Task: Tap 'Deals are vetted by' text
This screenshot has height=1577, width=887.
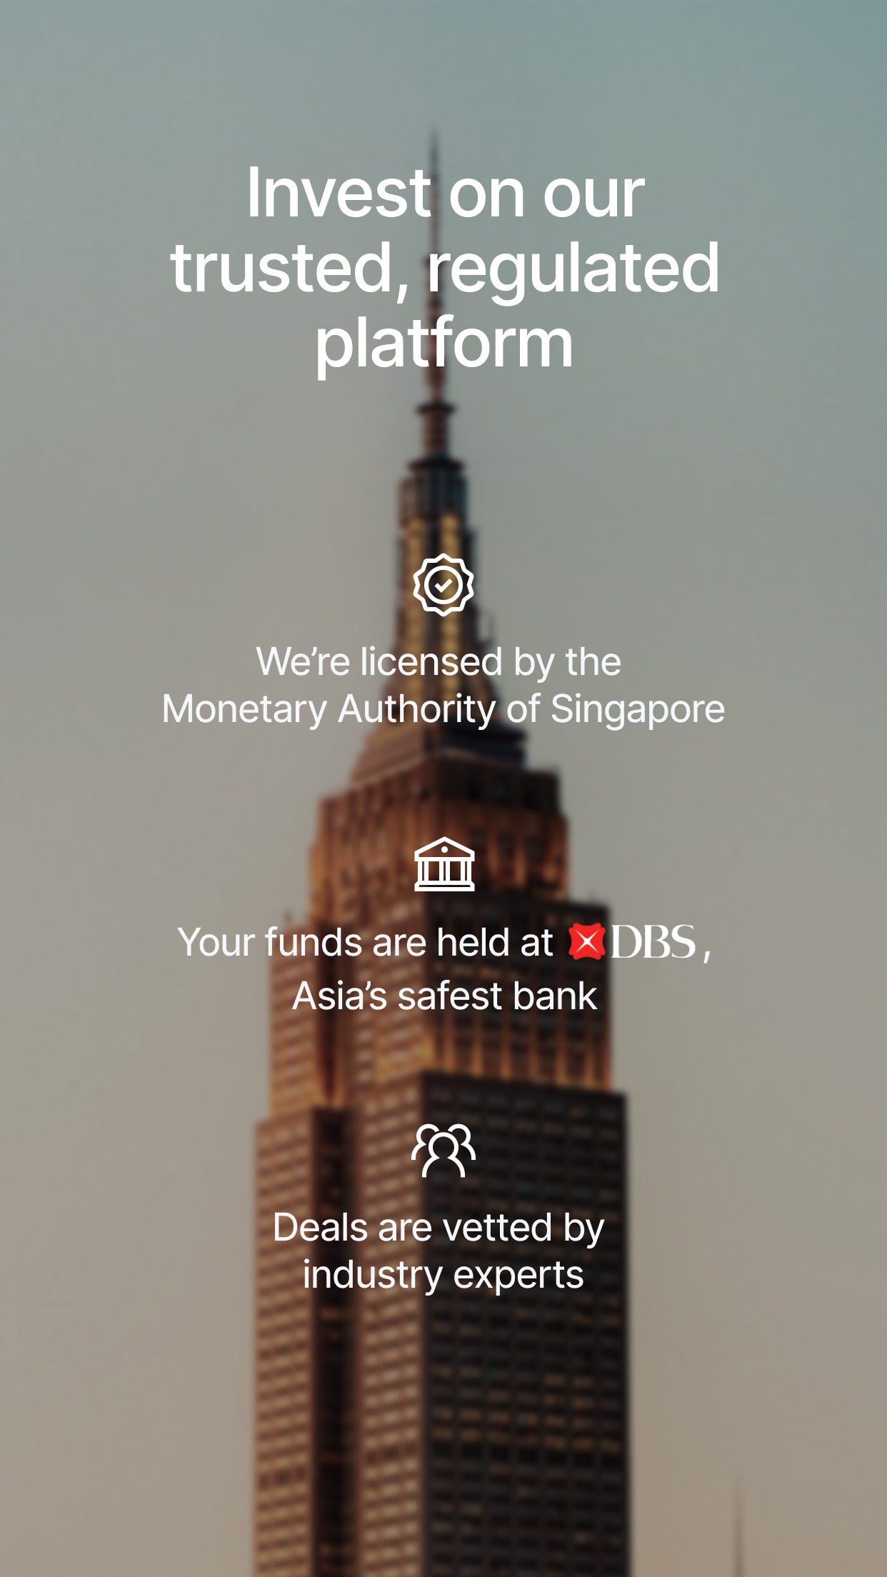Action: [439, 1228]
